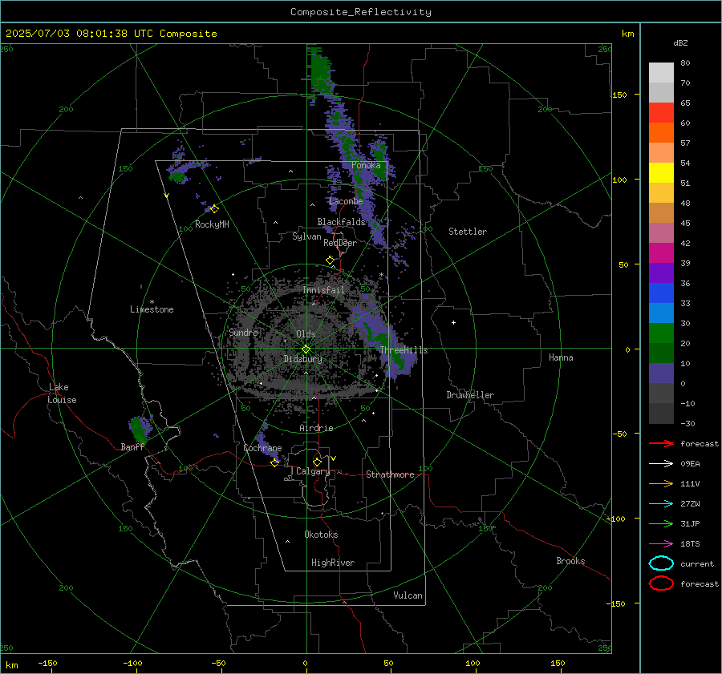Click the 60 dBZ red color swatch
The height and width of the screenshot is (674, 722).
(661, 113)
